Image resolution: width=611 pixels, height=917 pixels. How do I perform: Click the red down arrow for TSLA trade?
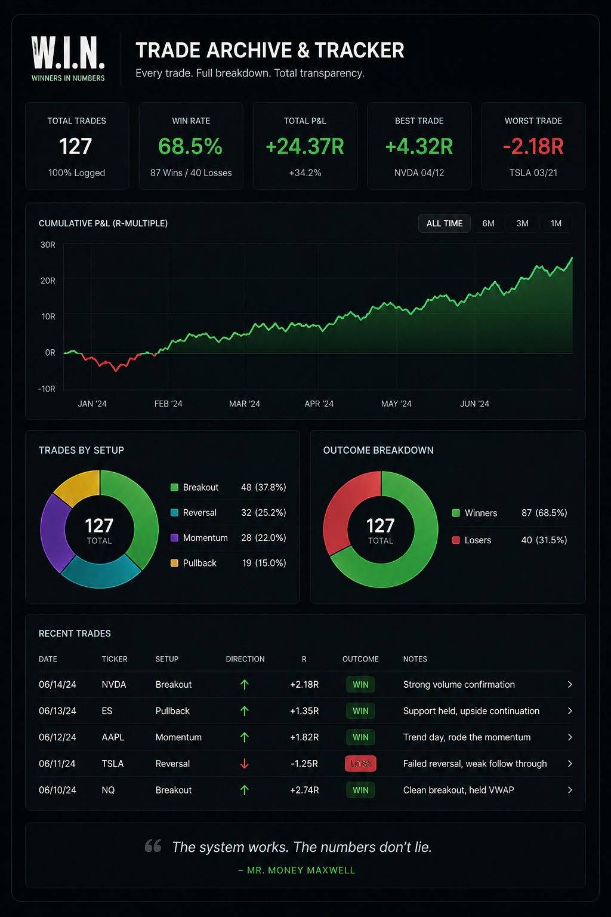(x=245, y=764)
